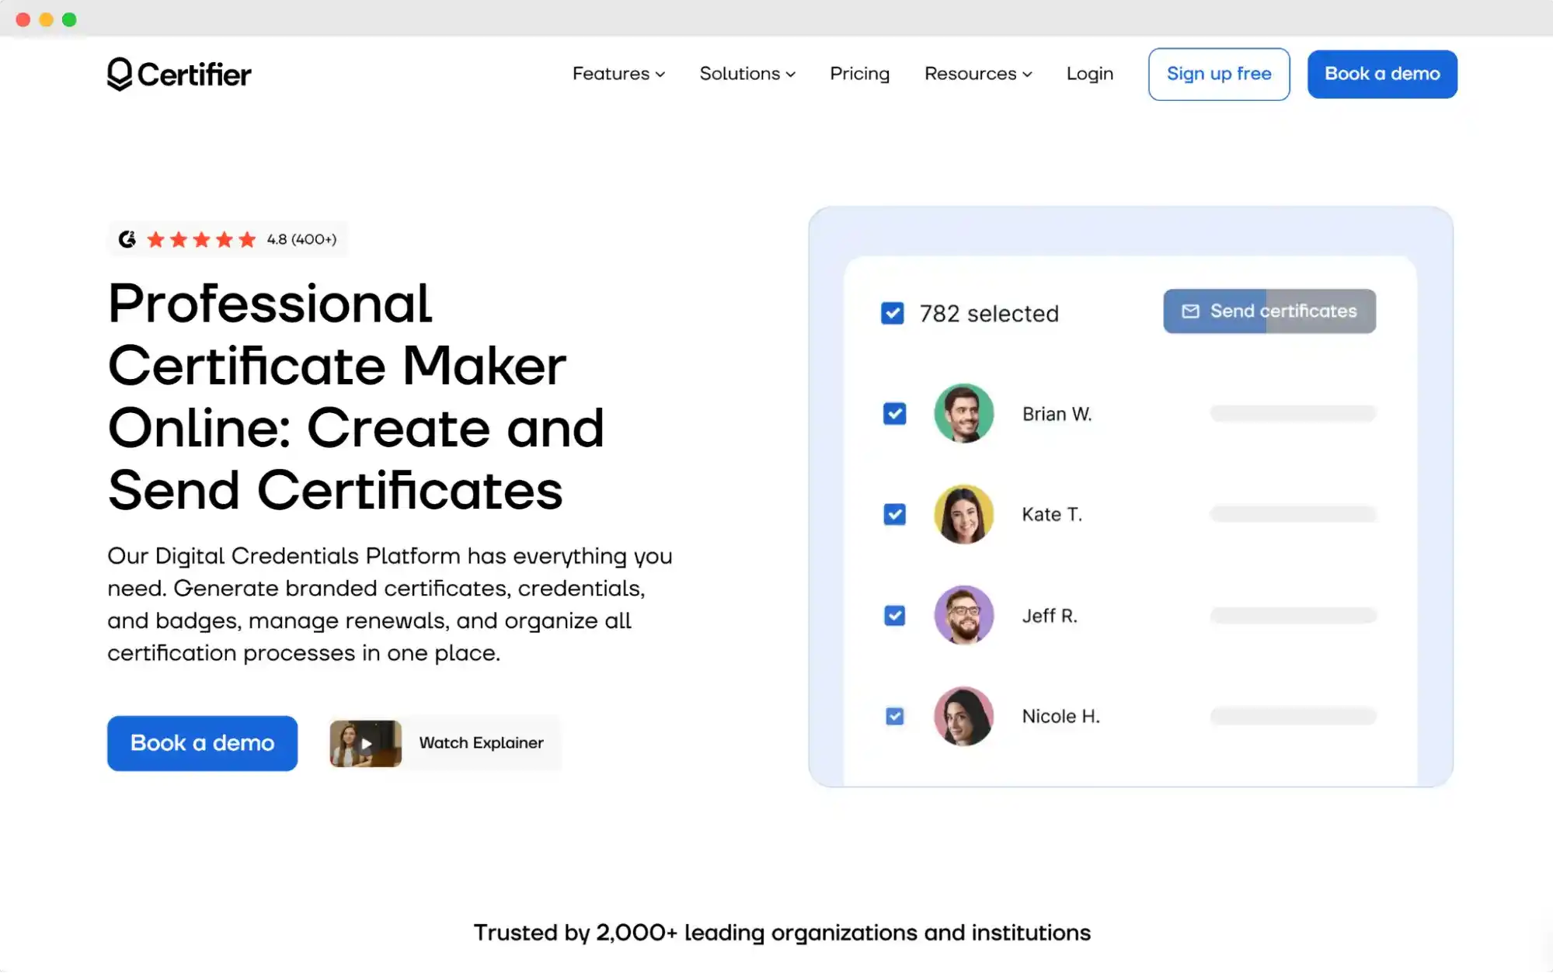The width and height of the screenshot is (1553, 973).
Task: Toggle the checkbox beside Nicole H.
Action: tap(894, 716)
